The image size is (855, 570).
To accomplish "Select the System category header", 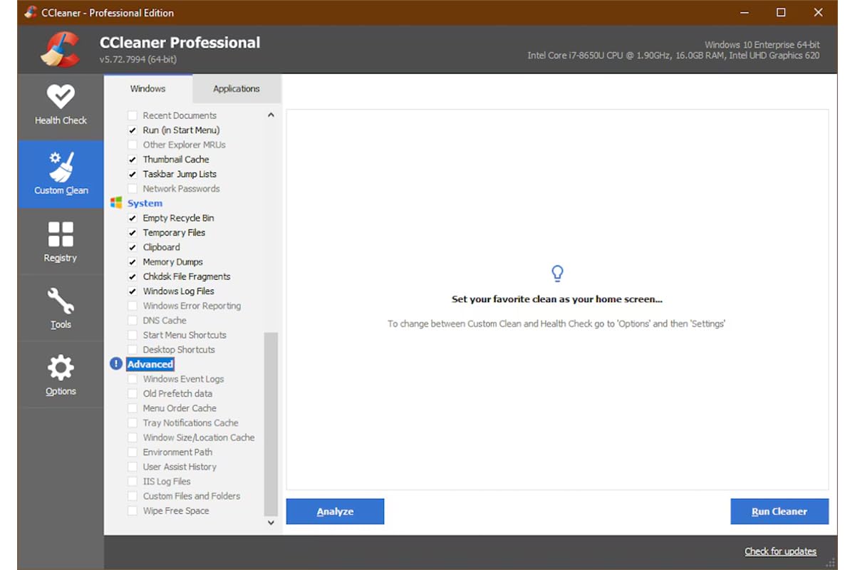I will [x=145, y=203].
